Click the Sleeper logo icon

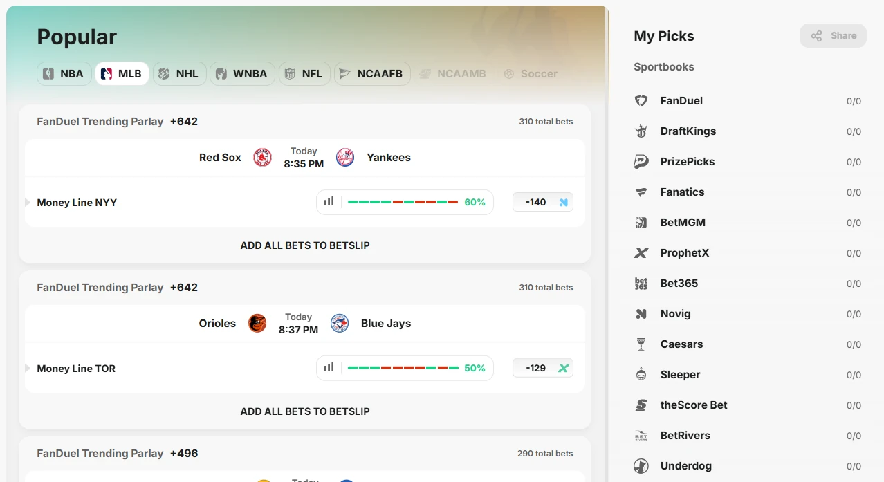[x=641, y=375]
